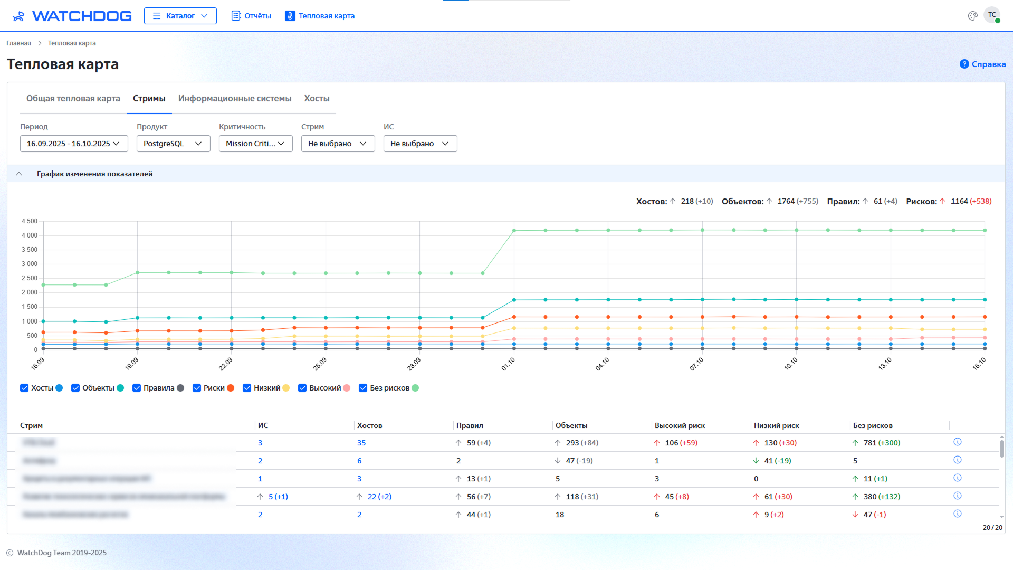
Task: Toggle the Риски series checkbox
Action: coord(197,388)
